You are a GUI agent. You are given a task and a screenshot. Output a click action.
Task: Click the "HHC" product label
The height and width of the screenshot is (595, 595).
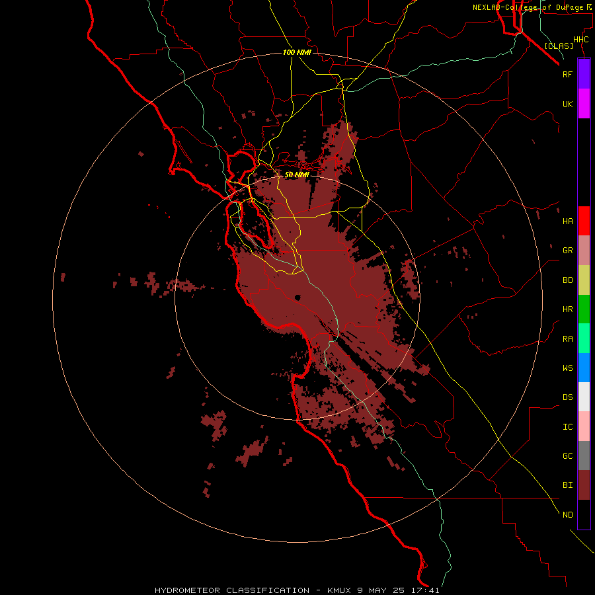click(x=580, y=40)
